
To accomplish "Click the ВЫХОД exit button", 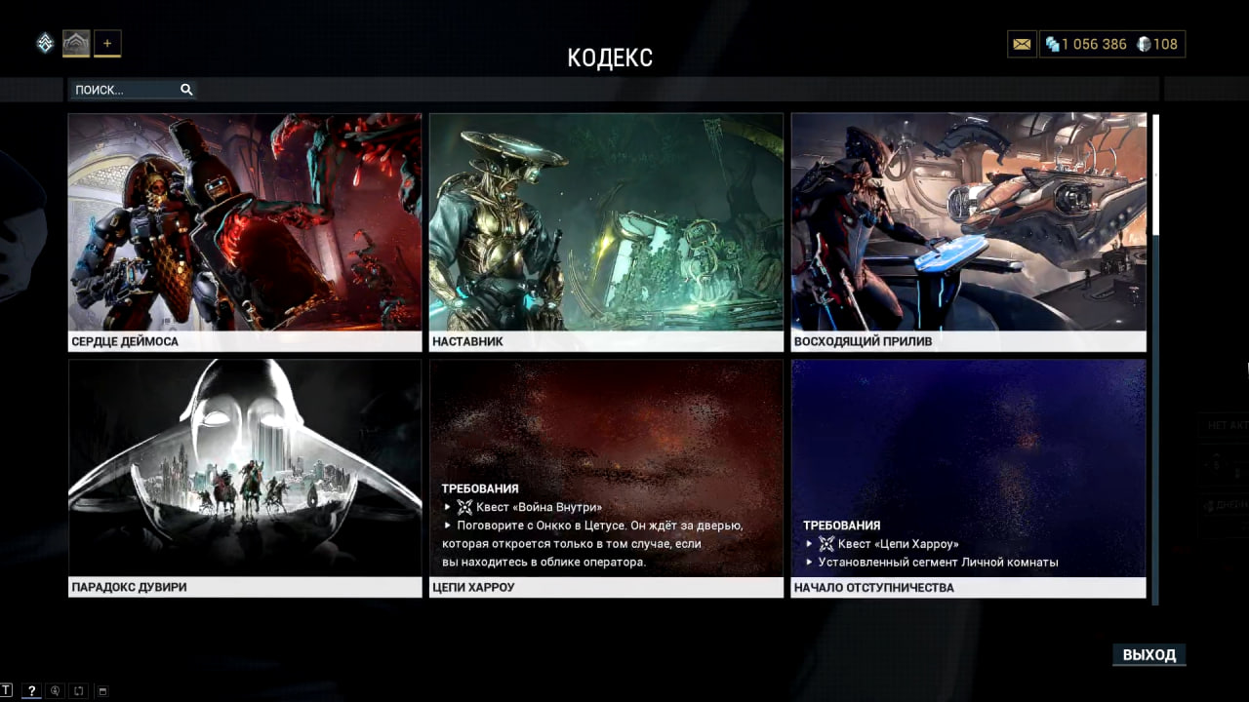I will (1148, 654).
